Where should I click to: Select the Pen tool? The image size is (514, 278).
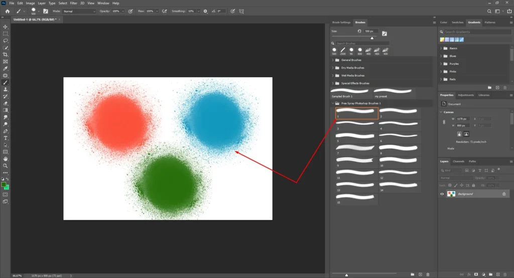[5, 131]
